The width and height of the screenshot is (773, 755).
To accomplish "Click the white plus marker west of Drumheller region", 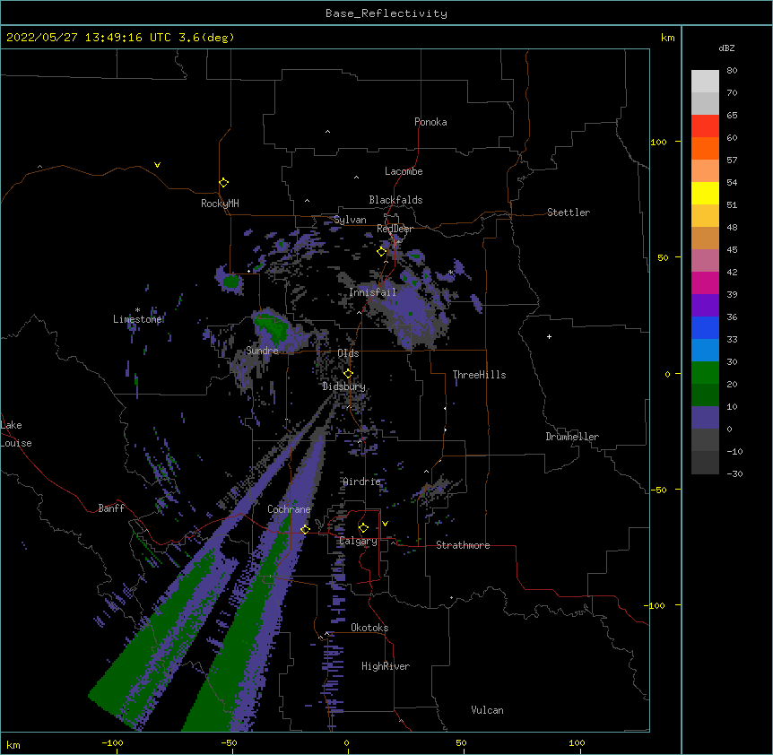I will tap(549, 336).
